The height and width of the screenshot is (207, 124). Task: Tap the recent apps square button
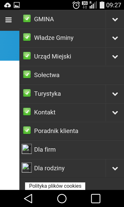[x=96, y=198]
